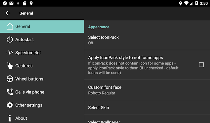
Task: Open the About page
Action: point(21,118)
